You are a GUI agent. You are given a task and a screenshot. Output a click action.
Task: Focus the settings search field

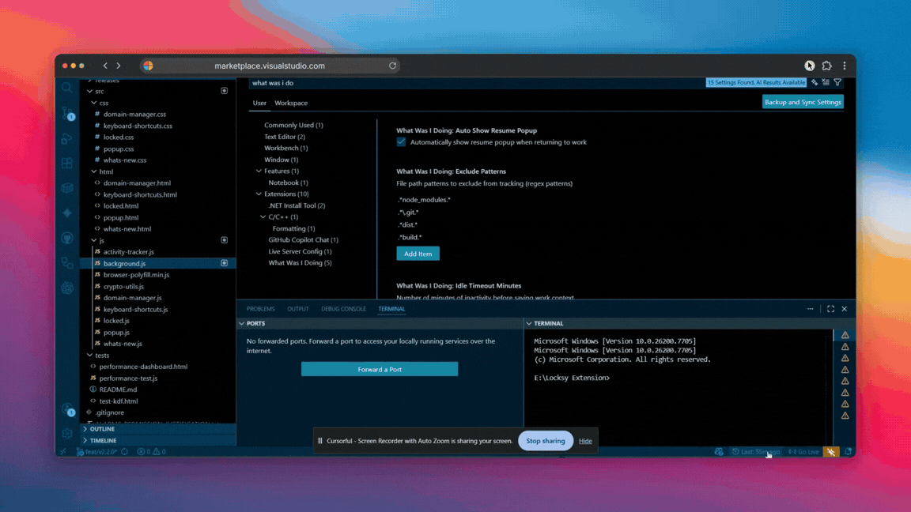click(476, 82)
